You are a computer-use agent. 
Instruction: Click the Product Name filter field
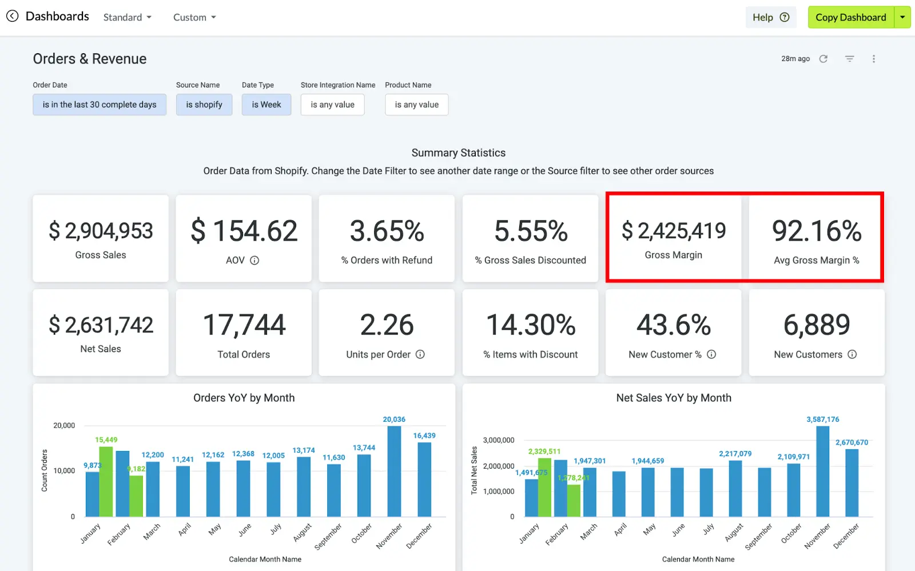[x=416, y=105]
